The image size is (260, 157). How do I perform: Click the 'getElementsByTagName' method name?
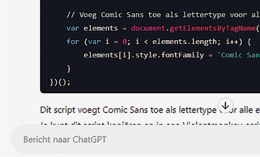tap(212, 28)
